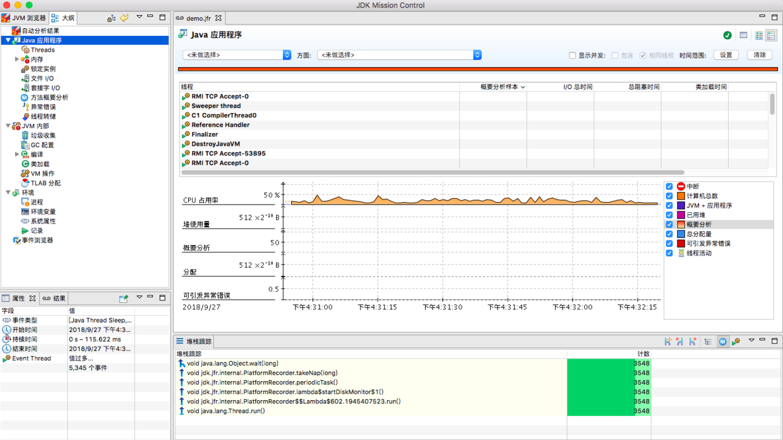Open the 方法概要分析 page icon
This screenshot has height=440, width=783.
point(25,97)
